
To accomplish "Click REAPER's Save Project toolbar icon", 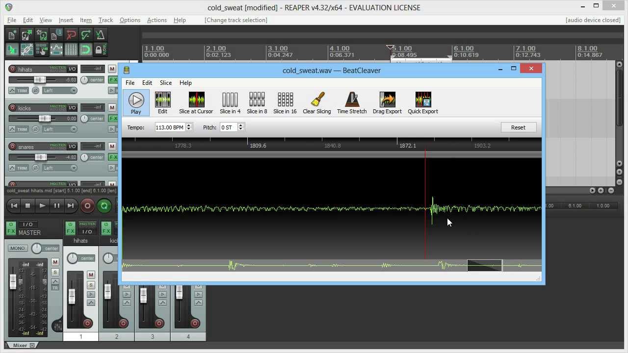I will pos(42,35).
